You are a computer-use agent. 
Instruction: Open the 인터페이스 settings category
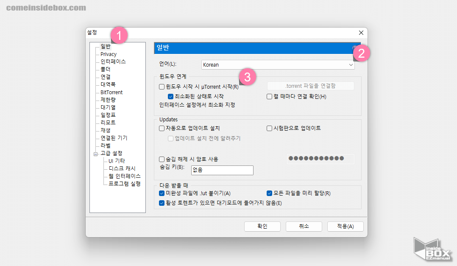tap(113, 62)
